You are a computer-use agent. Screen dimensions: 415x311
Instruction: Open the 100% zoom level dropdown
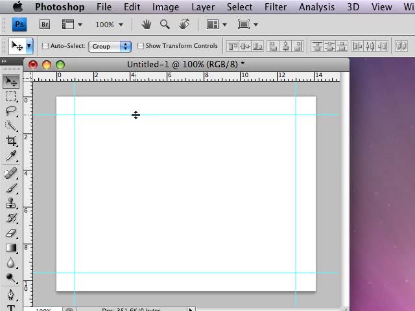point(109,25)
